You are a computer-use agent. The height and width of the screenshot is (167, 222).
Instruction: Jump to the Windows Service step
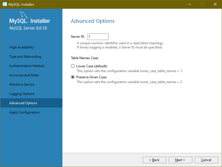point(22,84)
